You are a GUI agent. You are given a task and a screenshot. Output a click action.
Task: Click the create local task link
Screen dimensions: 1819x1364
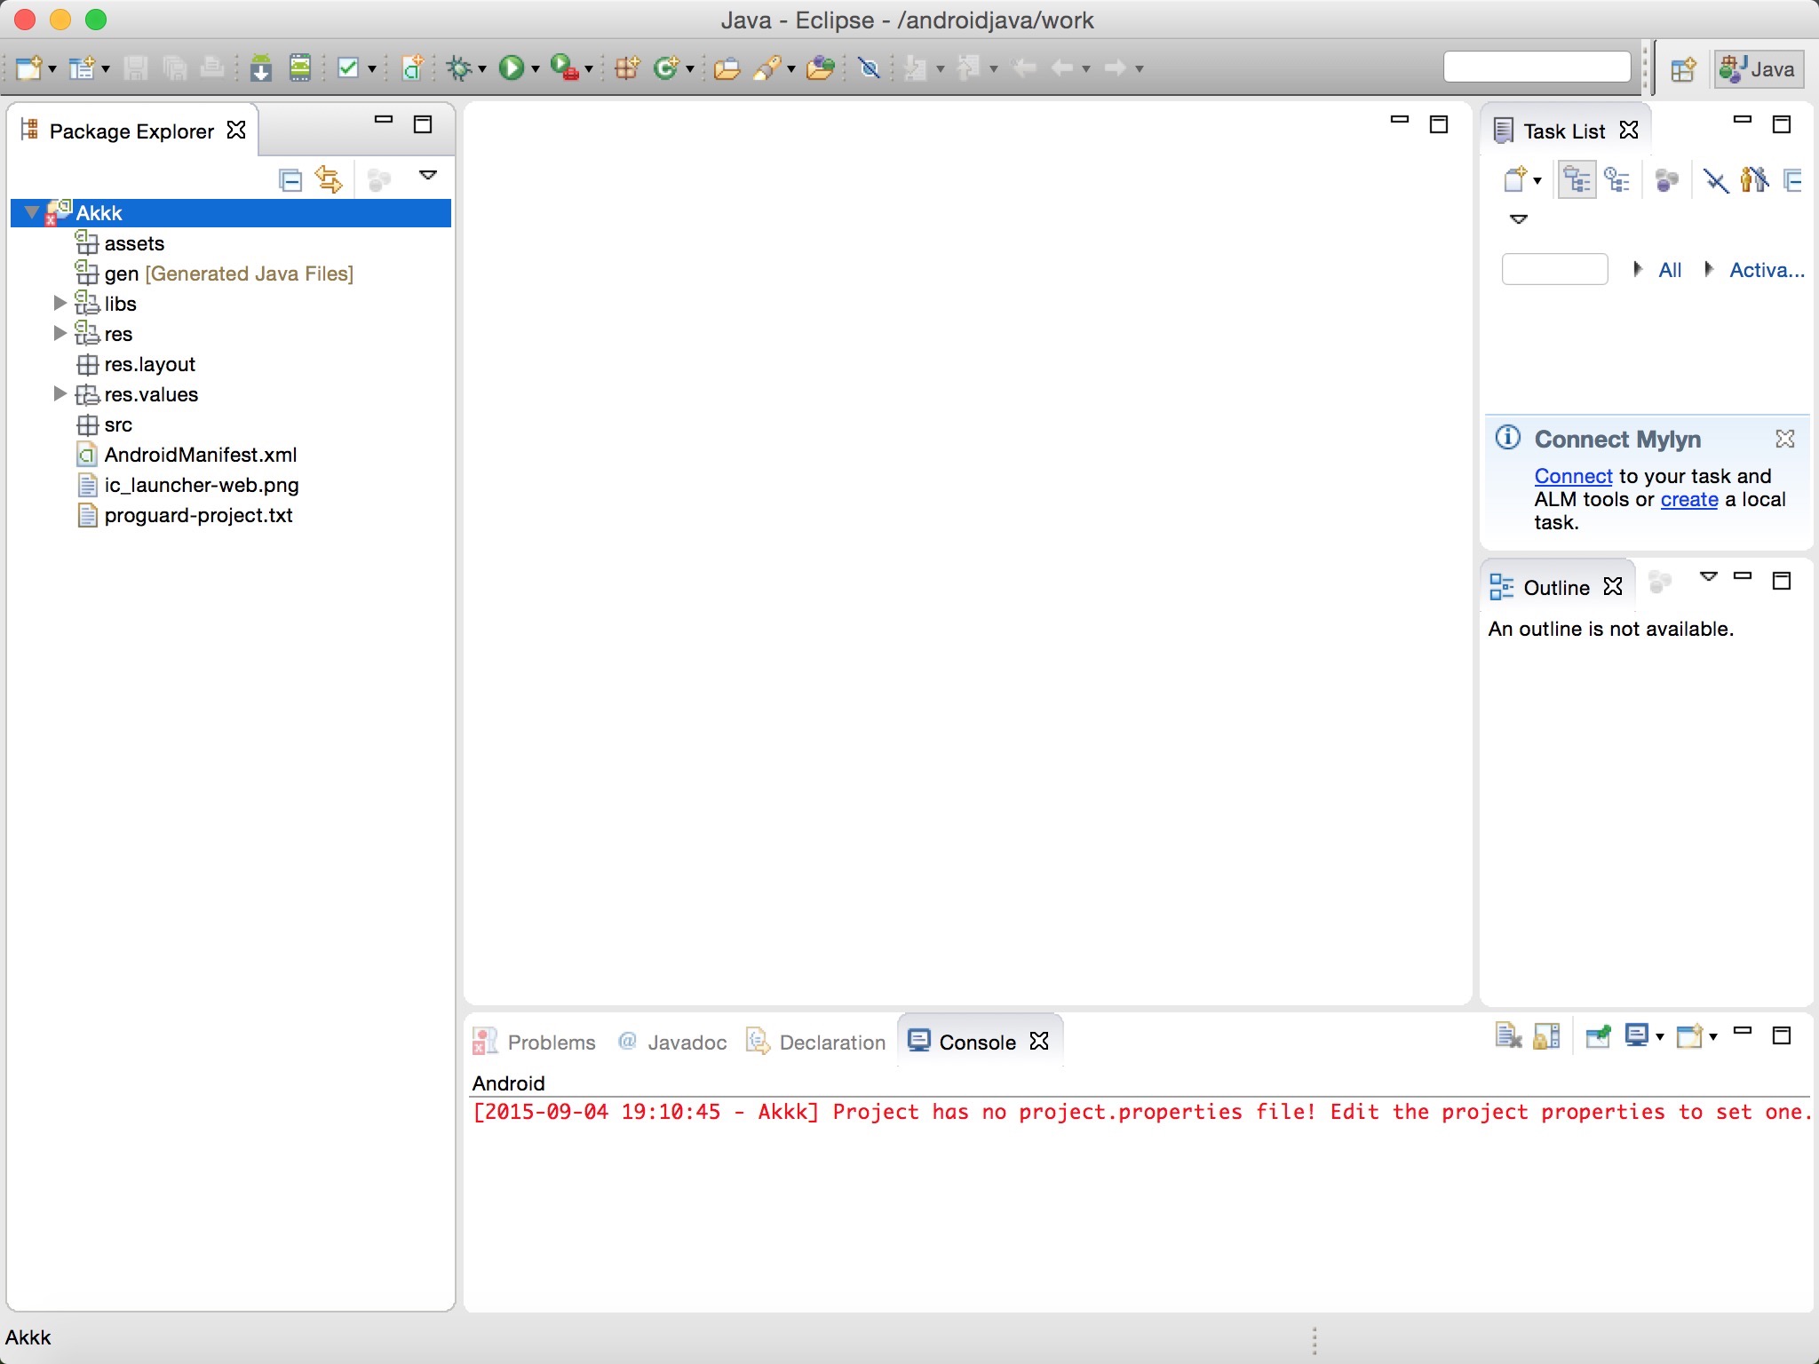pyautogui.click(x=1689, y=499)
